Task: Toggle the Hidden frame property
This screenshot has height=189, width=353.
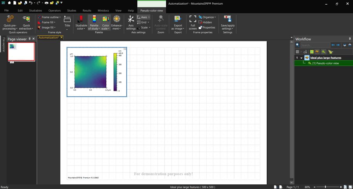Action: [x=205, y=22]
